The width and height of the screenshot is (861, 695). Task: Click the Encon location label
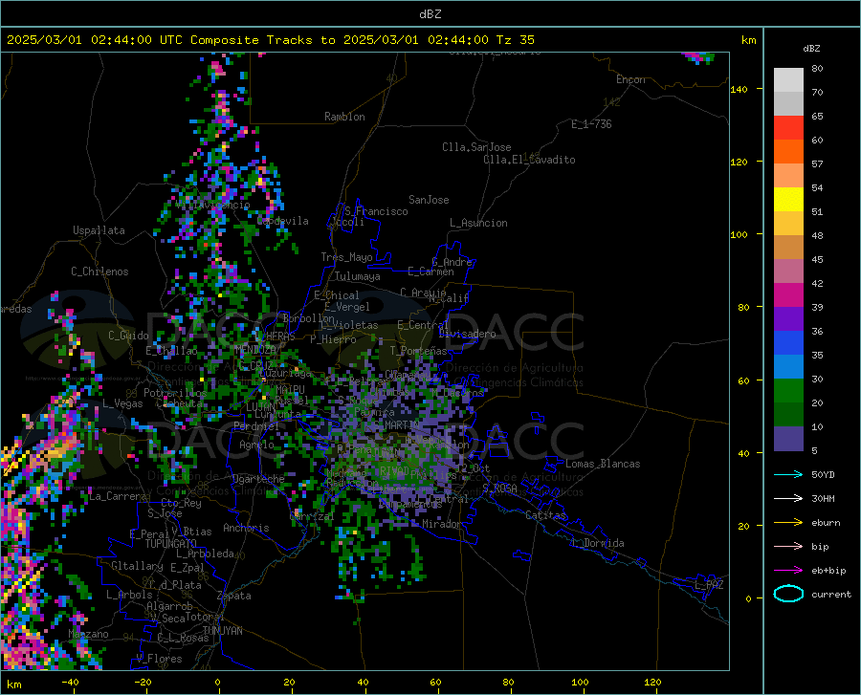coord(630,79)
